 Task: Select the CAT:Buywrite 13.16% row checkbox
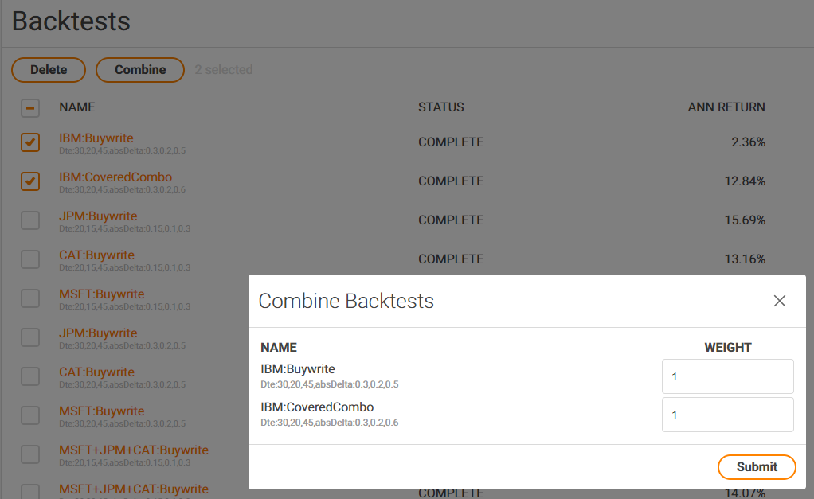click(30, 259)
